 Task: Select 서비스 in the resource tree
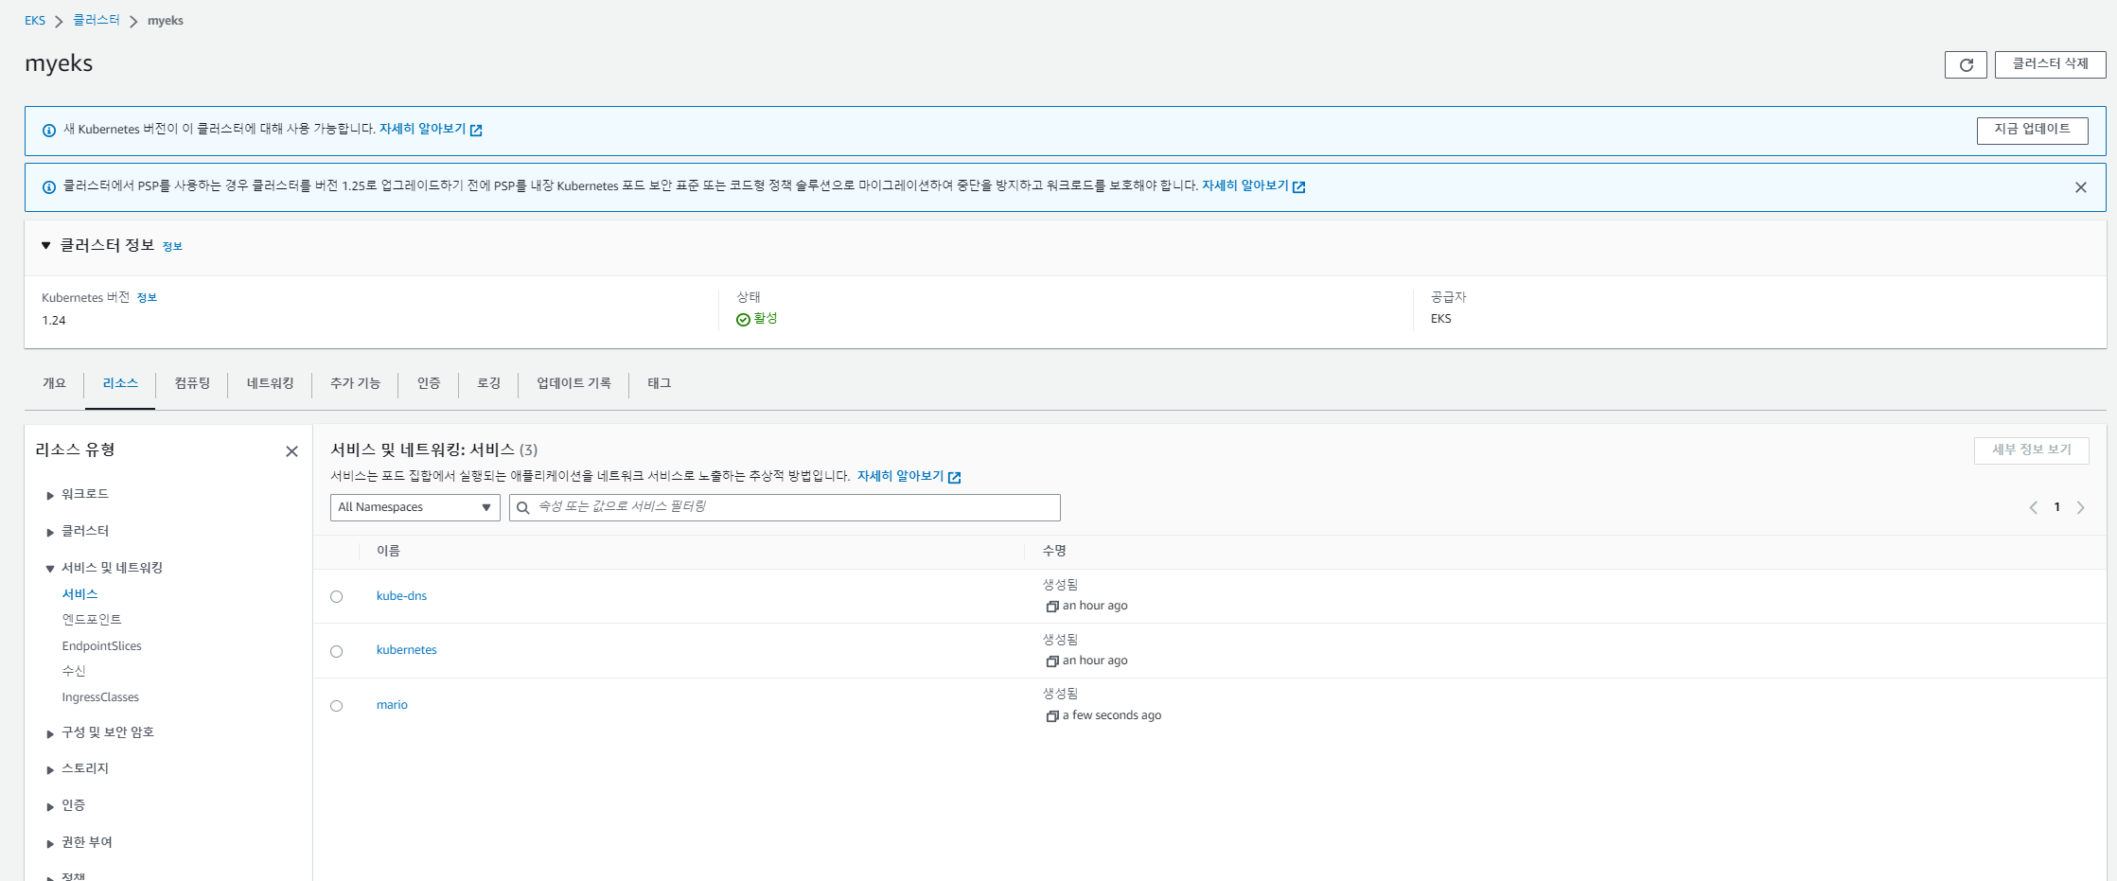(79, 594)
